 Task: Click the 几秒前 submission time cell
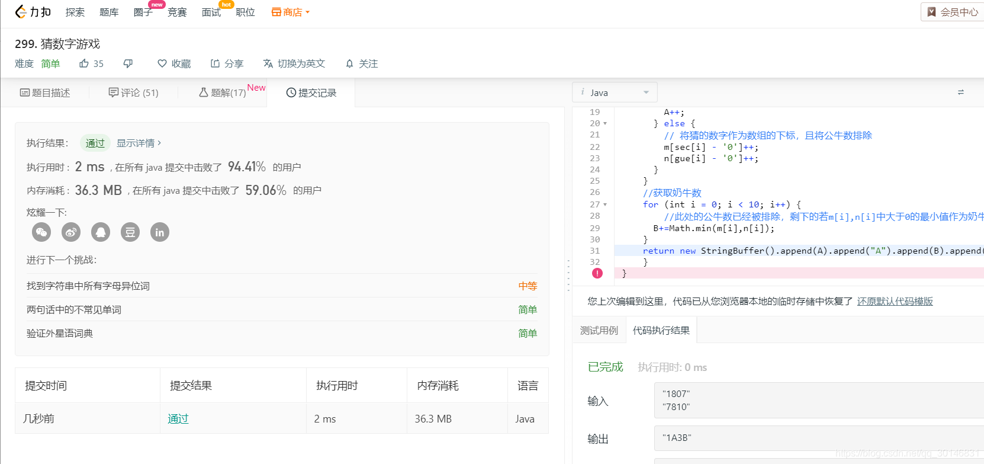38,419
